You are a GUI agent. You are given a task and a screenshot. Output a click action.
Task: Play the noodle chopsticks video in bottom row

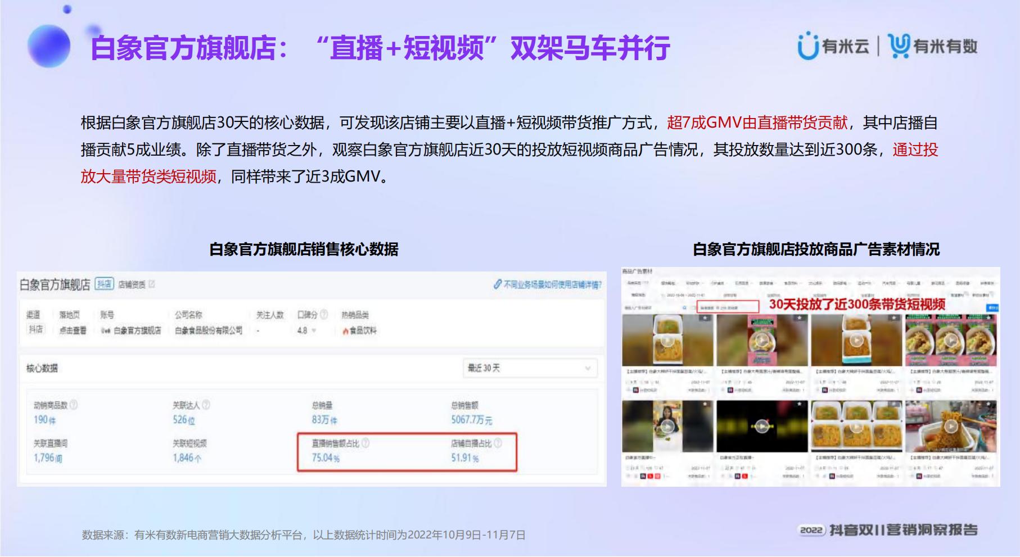(x=951, y=427)
